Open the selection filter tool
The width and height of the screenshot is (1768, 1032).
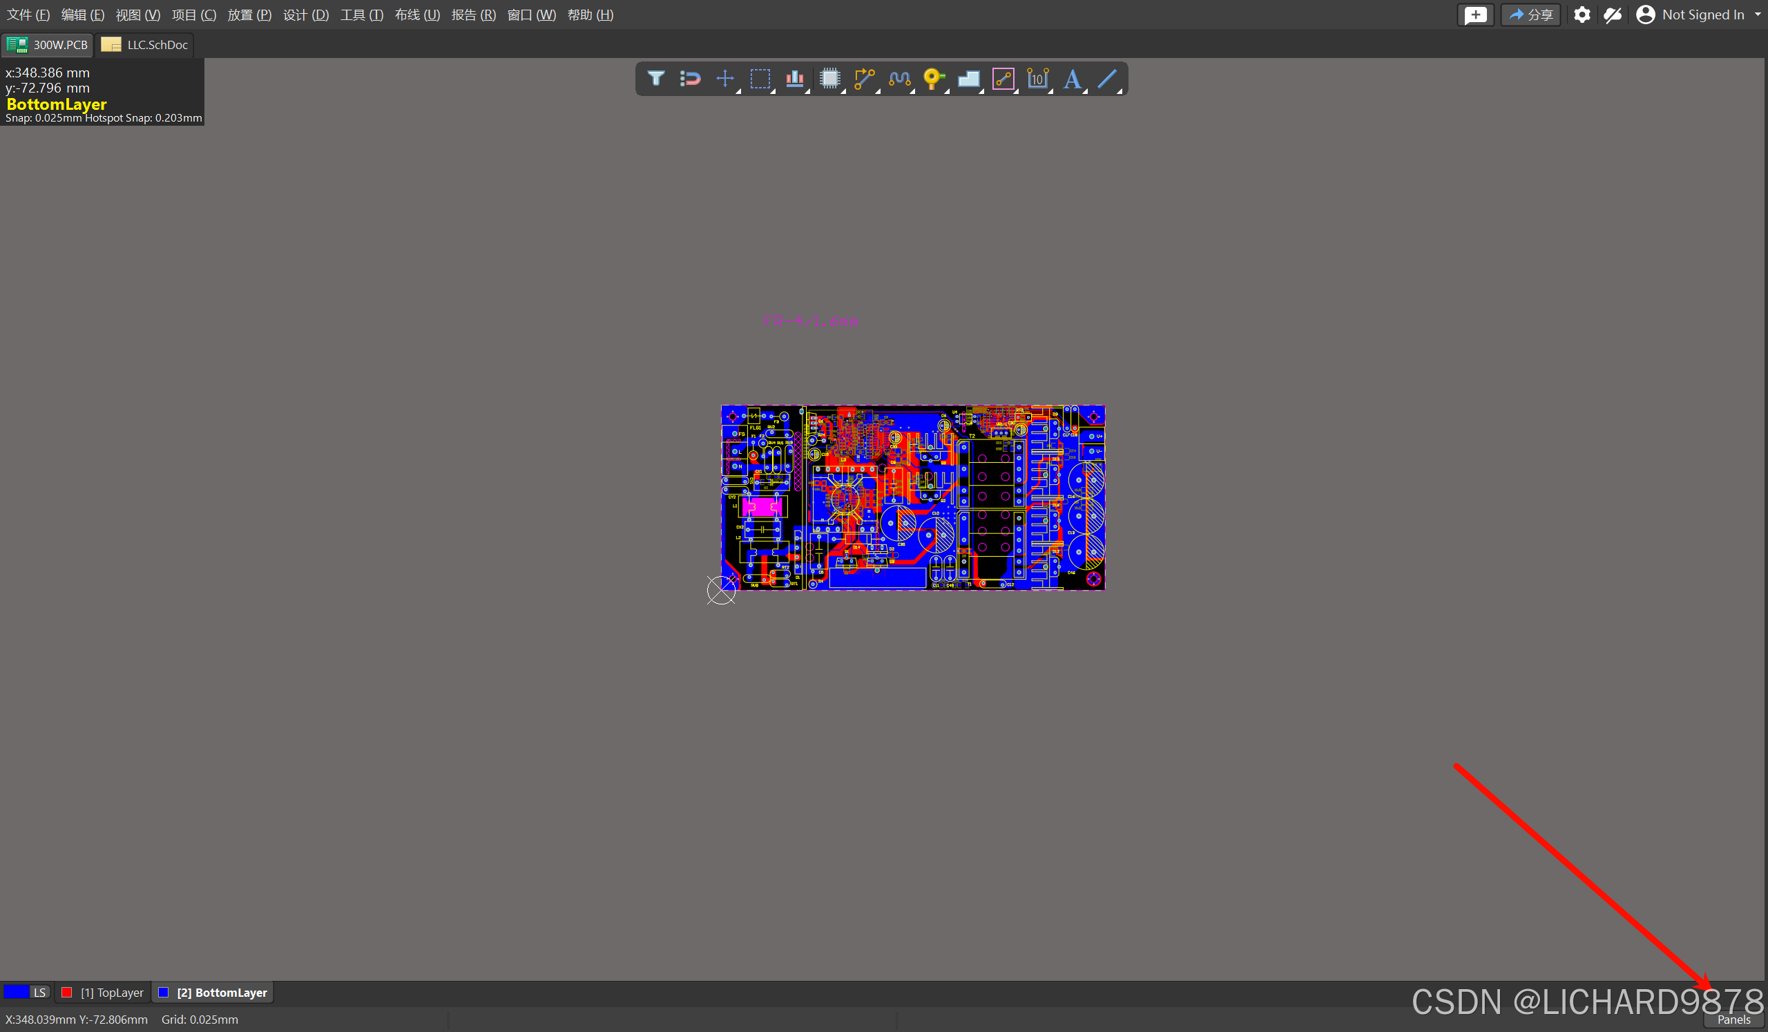coord(655,79)
